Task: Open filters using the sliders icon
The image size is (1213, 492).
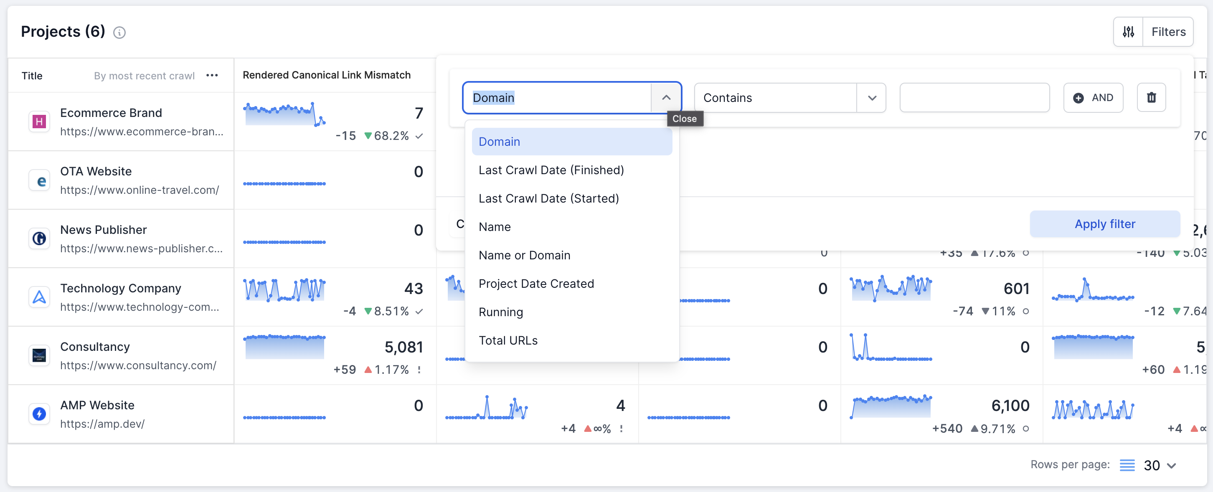Action: (1129, 32)
